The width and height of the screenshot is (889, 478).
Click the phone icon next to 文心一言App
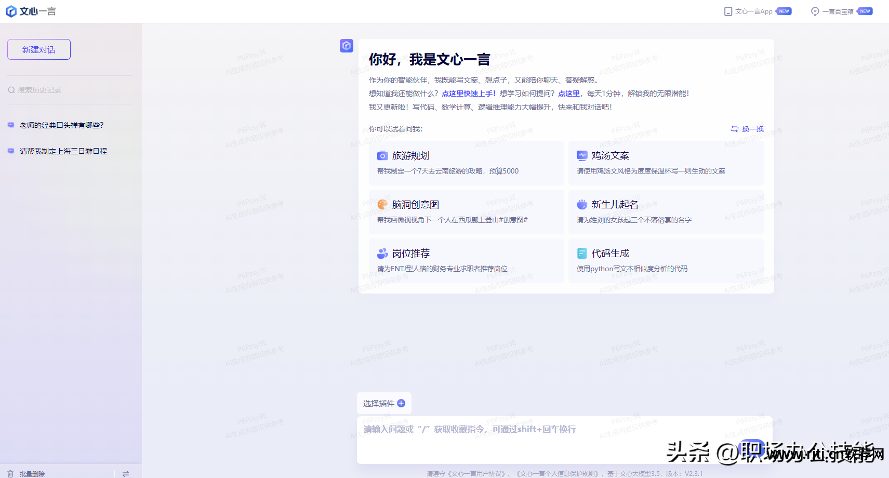(x=728, y=11)
